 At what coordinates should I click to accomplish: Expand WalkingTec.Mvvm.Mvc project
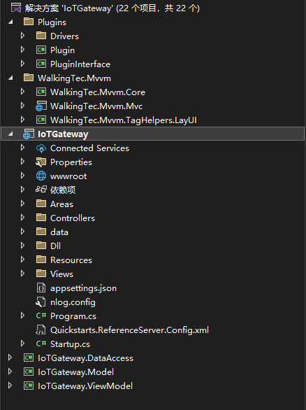[x=23, y=106]
